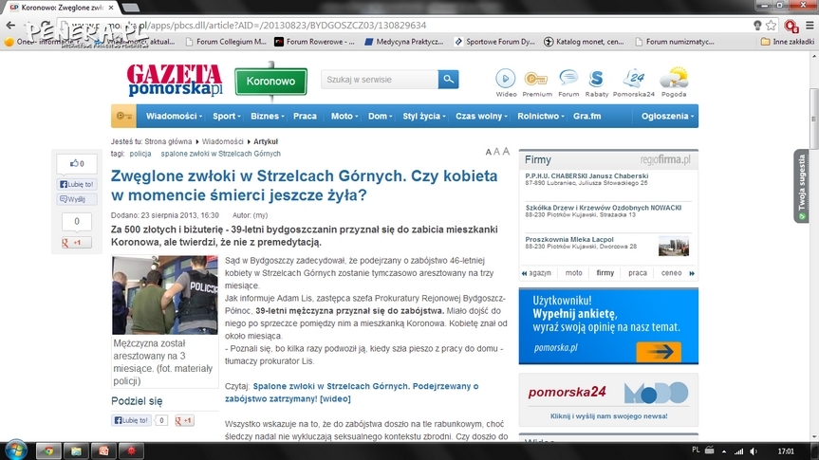Open Forum Rowerowe bookmark

pos(315,42)
